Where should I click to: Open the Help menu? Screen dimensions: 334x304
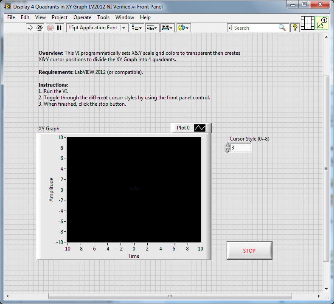145,17
